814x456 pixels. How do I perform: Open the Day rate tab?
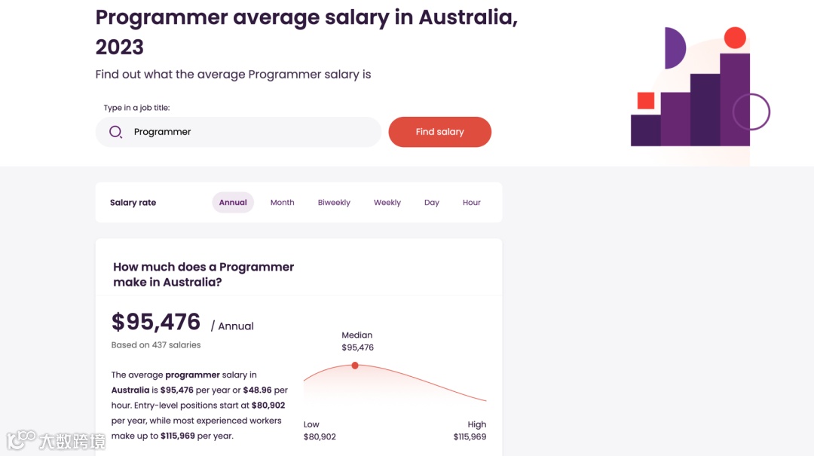(431, 202)
